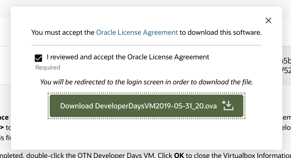Close the license agreement dialog
The width and height of the screenshot is (291, 158).
pos(268,20)
